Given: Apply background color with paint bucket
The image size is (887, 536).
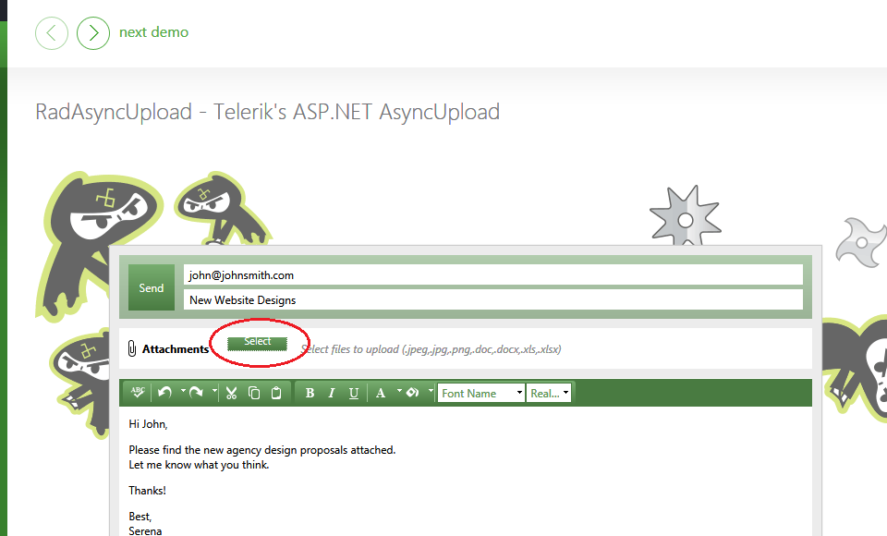Looking at the screenshot, I should pyautogui.click(x=412, y=392).
